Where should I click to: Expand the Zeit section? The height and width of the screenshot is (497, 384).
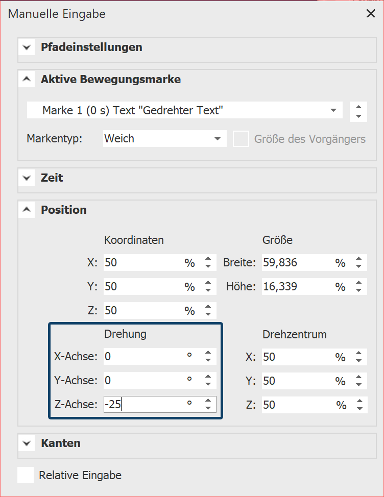[27, 178]
